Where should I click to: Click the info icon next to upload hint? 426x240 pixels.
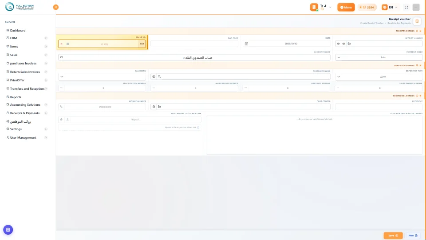(198, 128)
